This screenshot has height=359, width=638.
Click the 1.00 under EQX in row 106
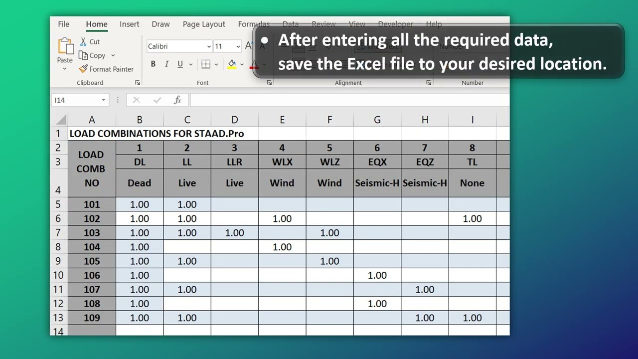377,275
